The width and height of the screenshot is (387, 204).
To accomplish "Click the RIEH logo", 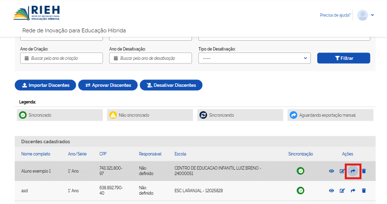I will click(x=36, y=13).
